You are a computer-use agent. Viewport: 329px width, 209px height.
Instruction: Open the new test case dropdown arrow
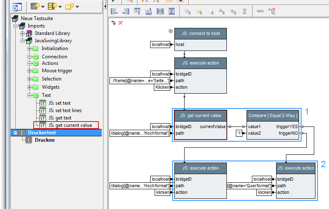(43, 7)
